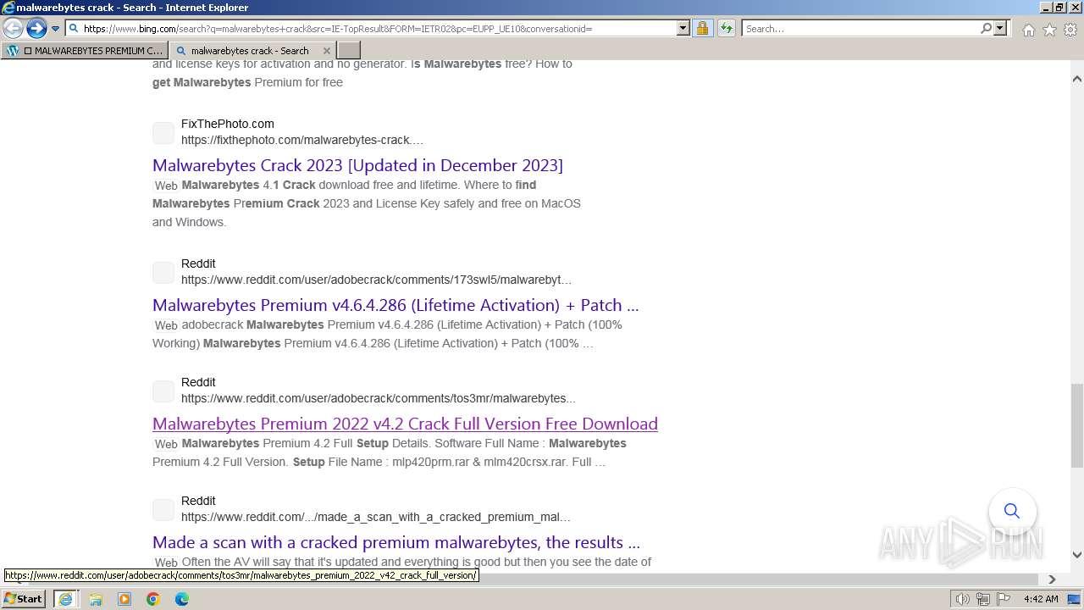Open Windows Explorer folder from taskbar

click(96, 599)
